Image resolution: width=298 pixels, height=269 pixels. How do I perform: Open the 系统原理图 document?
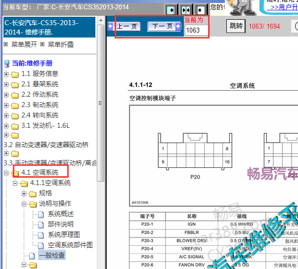pos(64,234)
